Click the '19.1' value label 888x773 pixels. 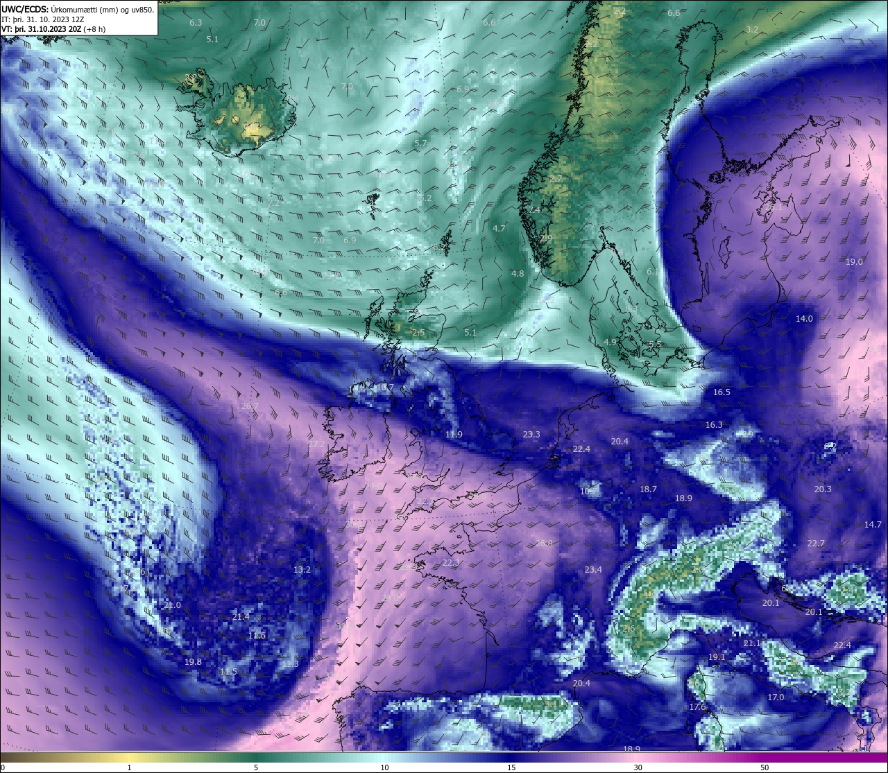pyautogui.click(x=717, y=657)
